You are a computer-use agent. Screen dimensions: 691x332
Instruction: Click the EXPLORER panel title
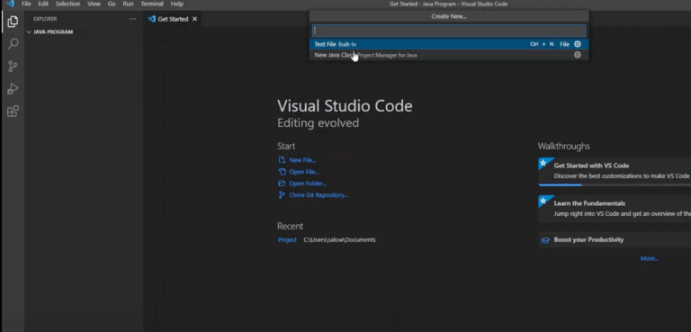coord(45,19)
